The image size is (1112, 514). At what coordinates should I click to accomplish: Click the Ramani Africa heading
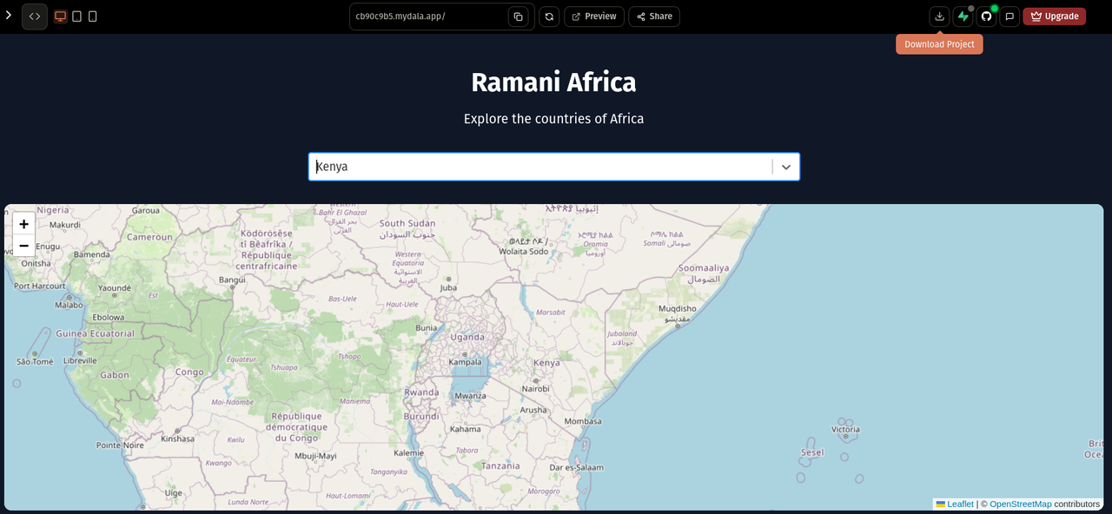click(553, 82)
